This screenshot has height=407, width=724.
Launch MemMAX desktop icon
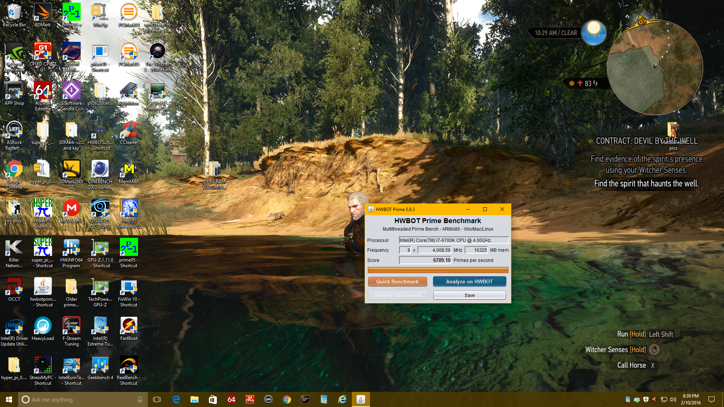coord(129,172)
